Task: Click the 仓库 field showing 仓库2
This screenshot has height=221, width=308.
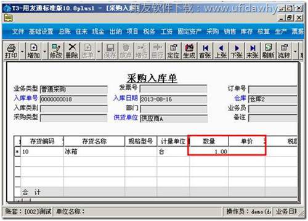Action: tap(273, 99)
